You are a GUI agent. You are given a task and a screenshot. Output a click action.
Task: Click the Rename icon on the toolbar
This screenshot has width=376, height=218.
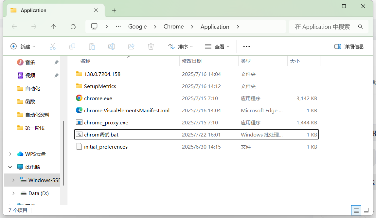tap(111, 46)
